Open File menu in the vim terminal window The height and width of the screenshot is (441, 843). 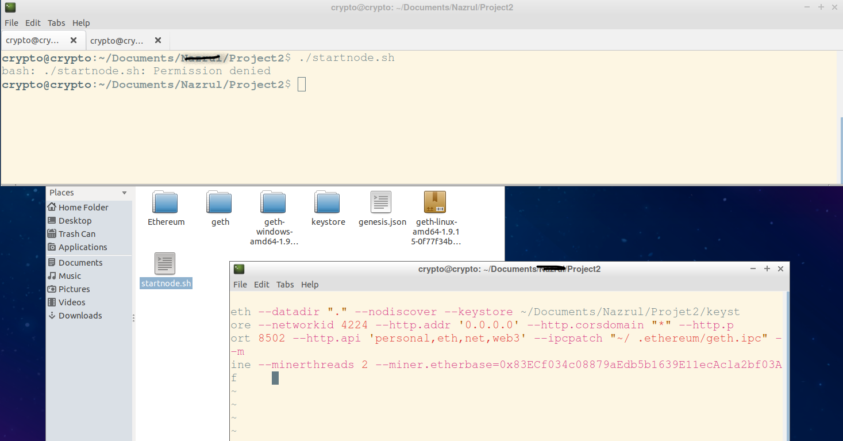click(x=240, y=285)
